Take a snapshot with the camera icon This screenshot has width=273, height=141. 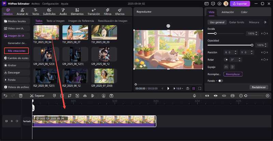click(187, 88)
